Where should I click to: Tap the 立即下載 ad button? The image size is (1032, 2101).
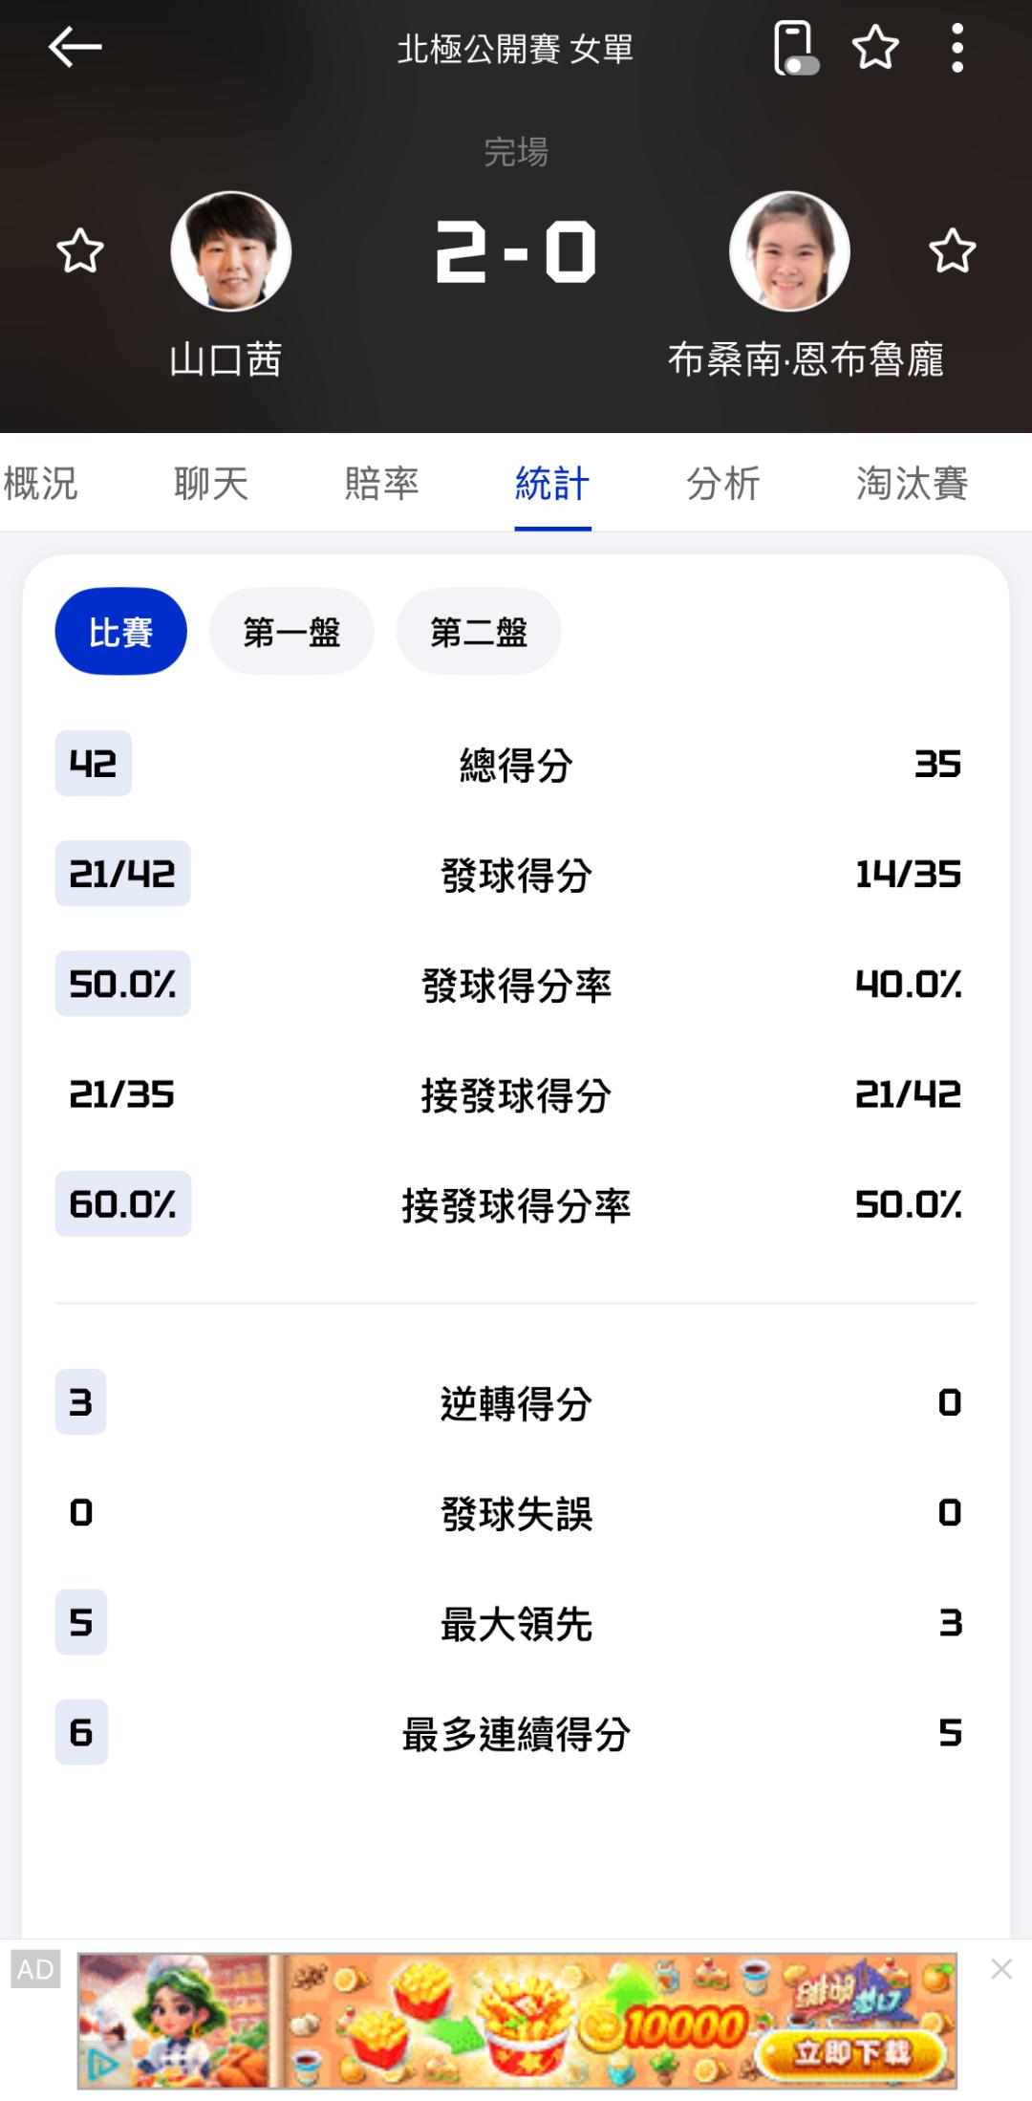point(851,2051)
